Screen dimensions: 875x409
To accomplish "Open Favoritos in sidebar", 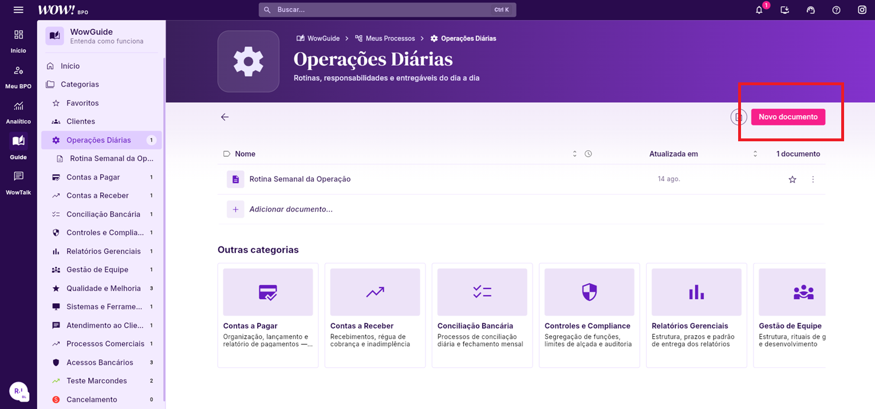I will [x=101, y=103].
